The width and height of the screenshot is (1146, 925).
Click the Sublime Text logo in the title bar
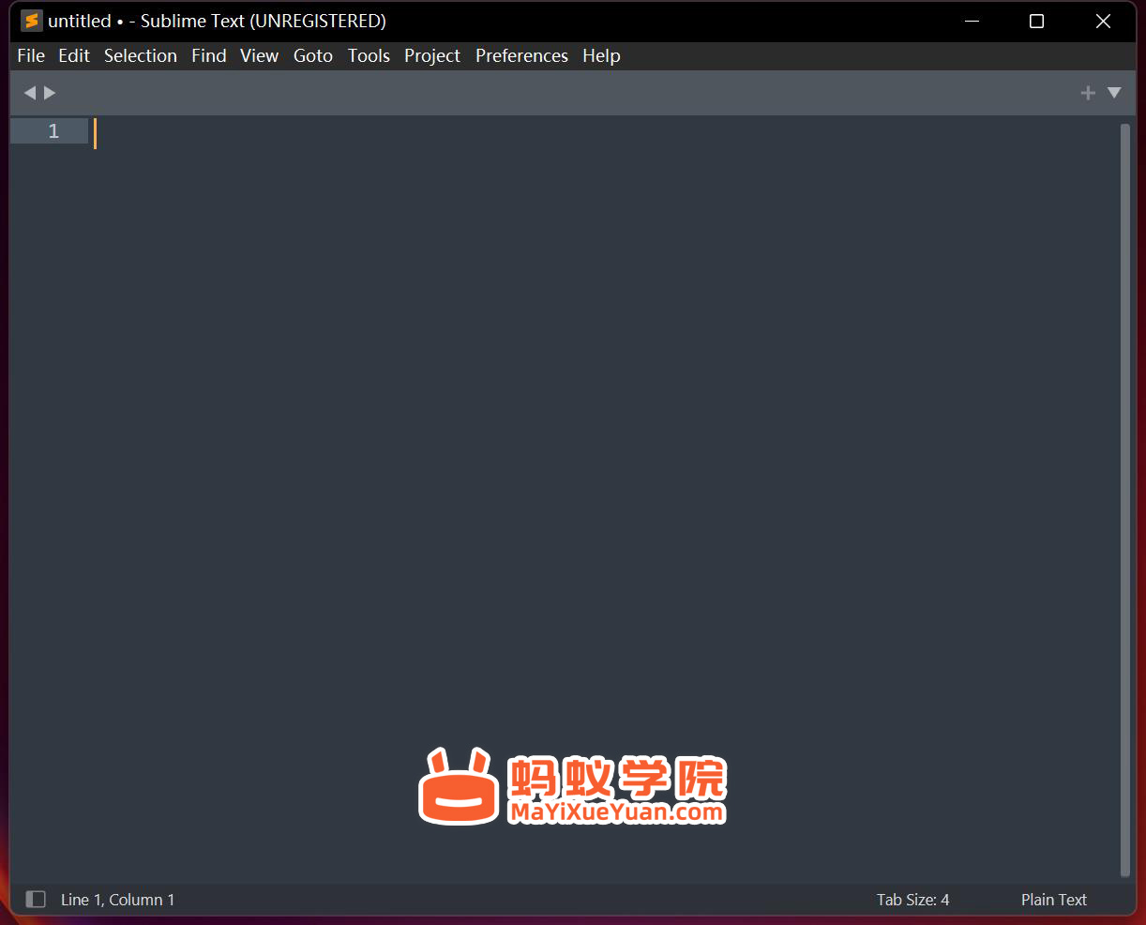32,21
